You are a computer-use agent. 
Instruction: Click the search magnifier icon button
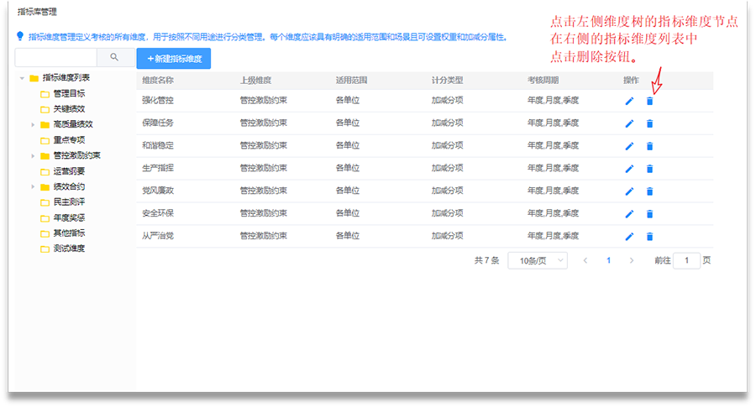click(x=114, y=57)
